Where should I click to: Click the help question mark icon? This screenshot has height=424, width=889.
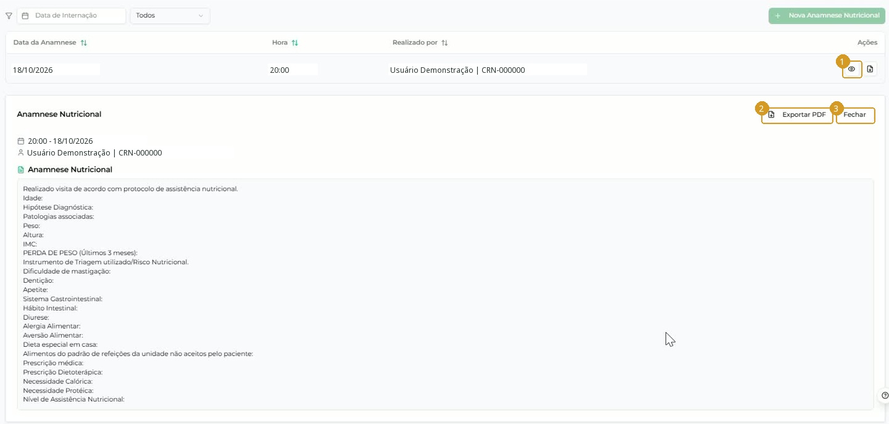pyautogui.click(x=885, y=396)
